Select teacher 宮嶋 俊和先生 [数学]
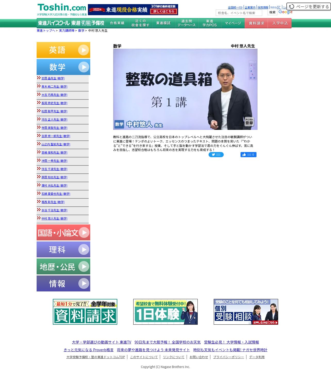 [54, 153]
